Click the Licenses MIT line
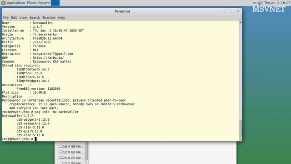Screen dimensions: 291x164 (20, 50)
